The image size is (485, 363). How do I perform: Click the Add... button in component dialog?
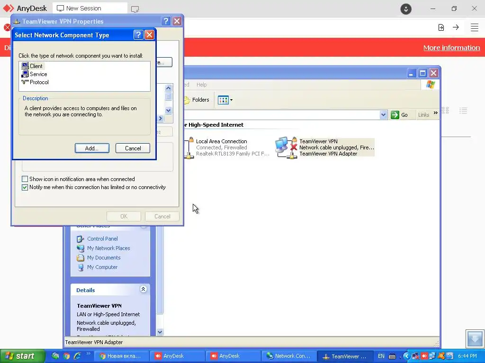(x=92, y=148)
